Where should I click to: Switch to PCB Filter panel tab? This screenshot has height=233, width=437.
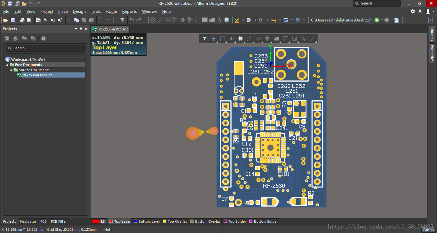click(x=59, y=221)
